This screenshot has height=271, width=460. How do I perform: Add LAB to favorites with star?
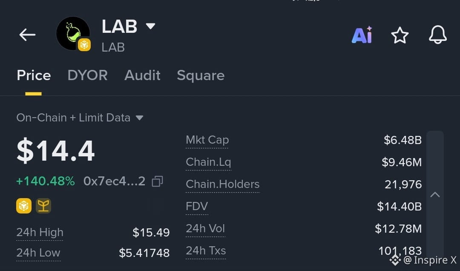coord(400,35)
